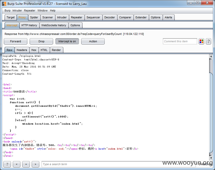Open the main Options tab
The height and width of the screenshot is (170, 215).
point(156,17)
